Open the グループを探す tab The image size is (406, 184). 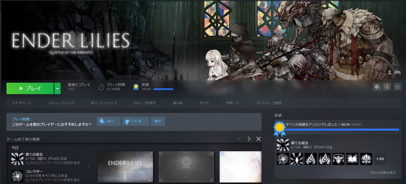(145, 103)
